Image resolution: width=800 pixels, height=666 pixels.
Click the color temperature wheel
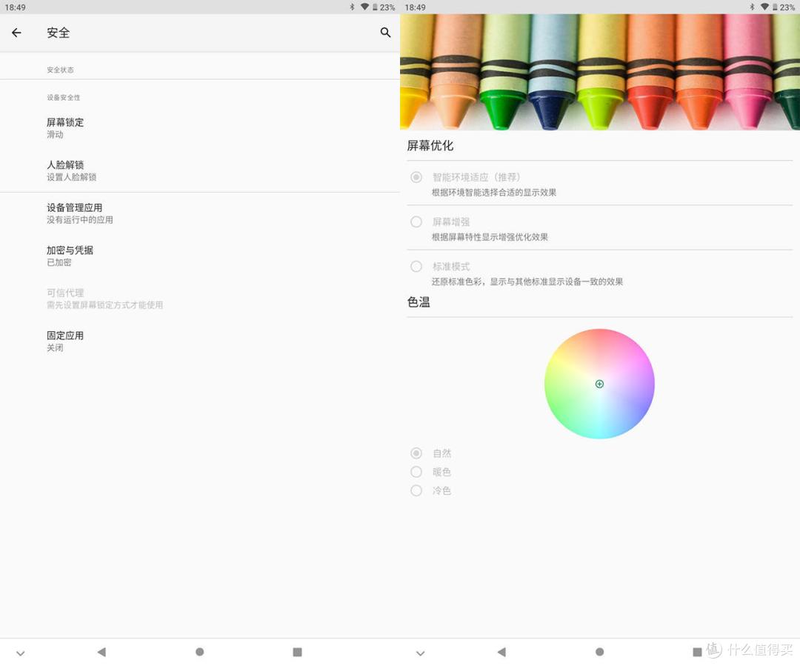tap(599, 384)
